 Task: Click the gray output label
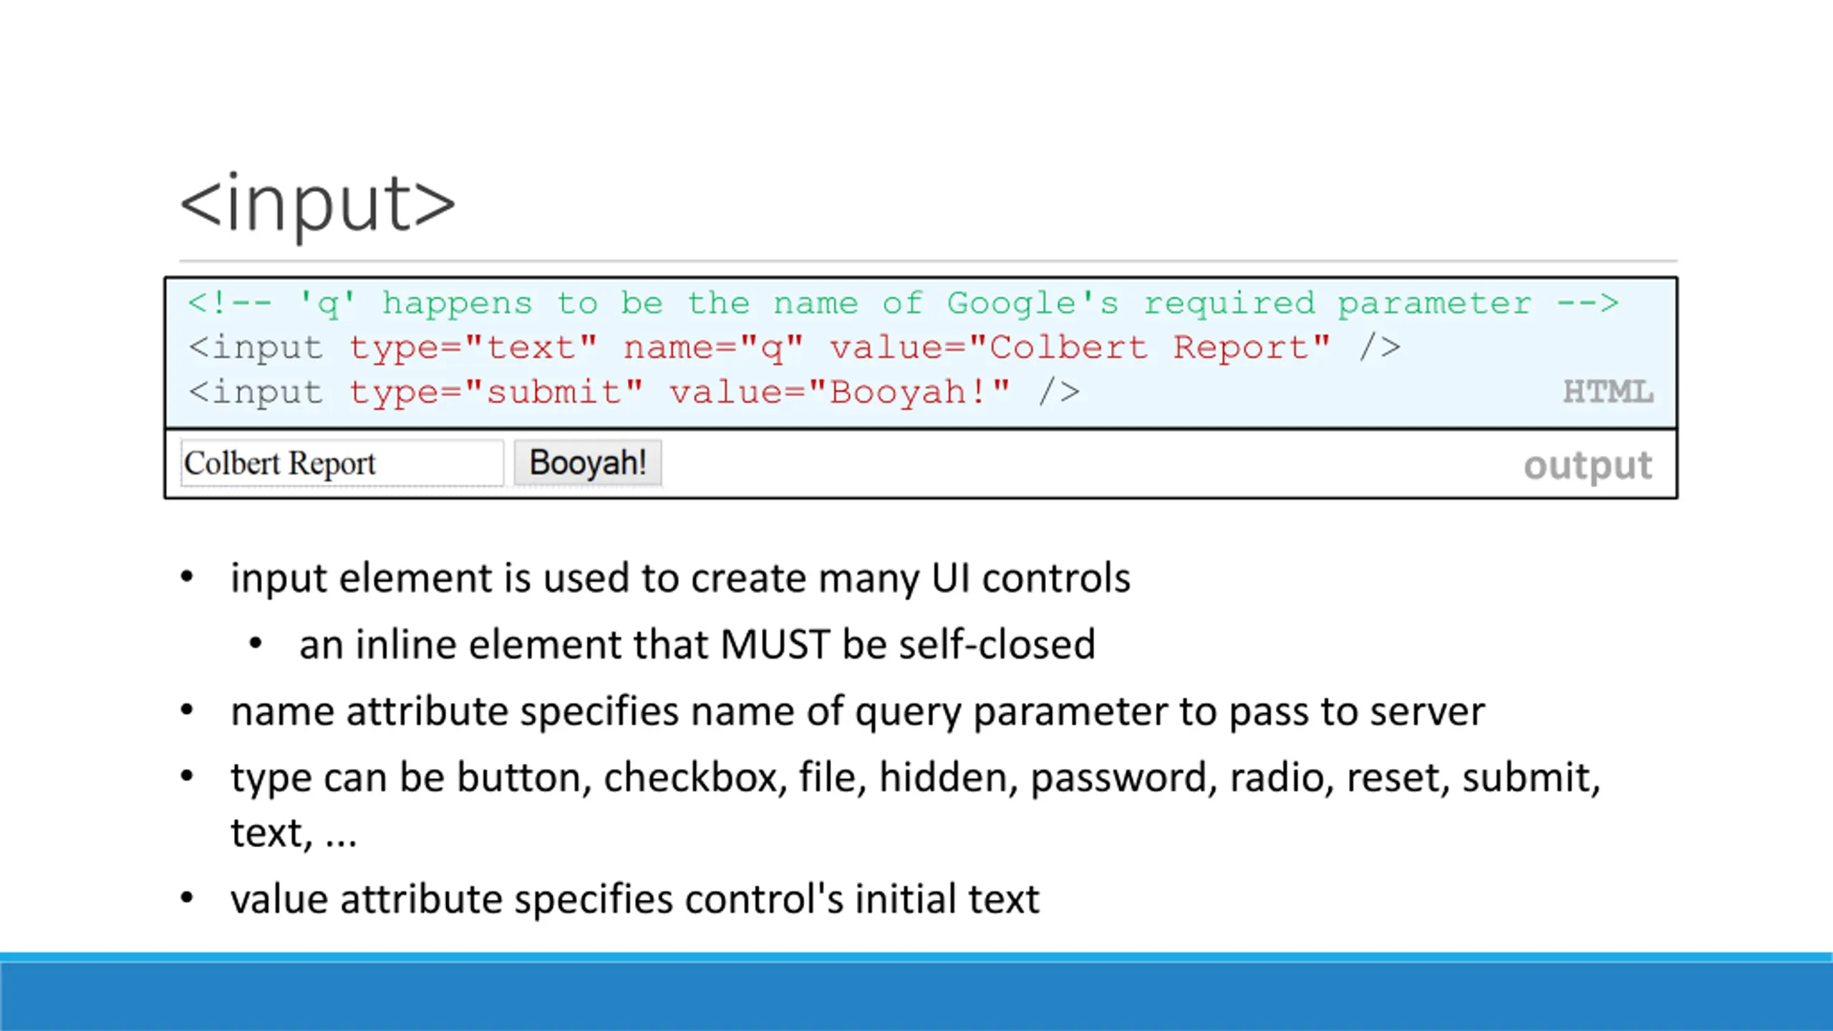[x=1587, y=466]
